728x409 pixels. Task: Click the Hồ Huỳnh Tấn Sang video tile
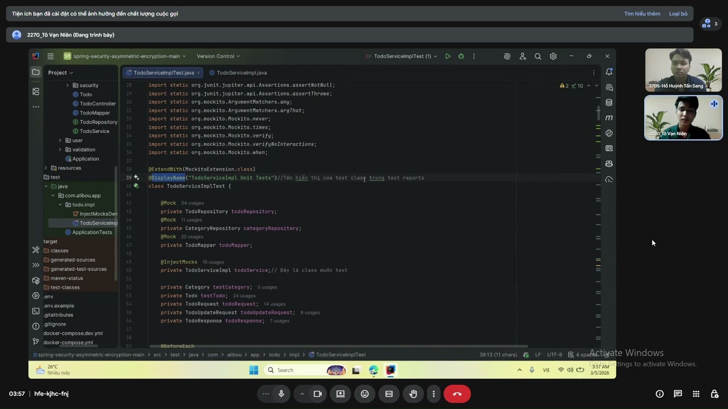[x=683, y=70]
